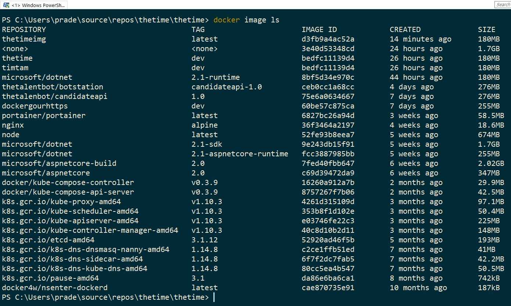The width and height of the screenshot is (511, 306).
Task: Click 'docker4w/nsenter-dockerd' repository name
Action: 55,288
